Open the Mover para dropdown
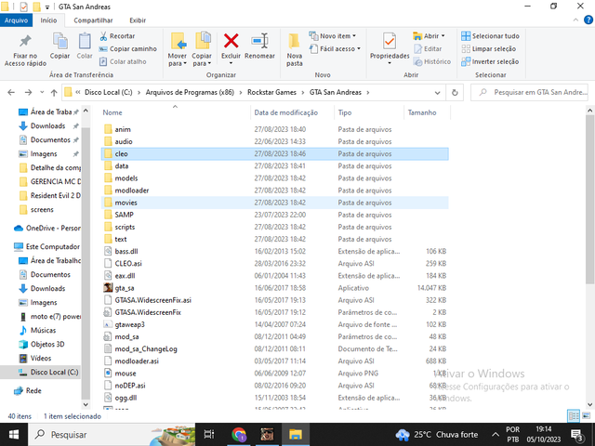The width and height of the screenshot is (595, 446). [178, 59]
